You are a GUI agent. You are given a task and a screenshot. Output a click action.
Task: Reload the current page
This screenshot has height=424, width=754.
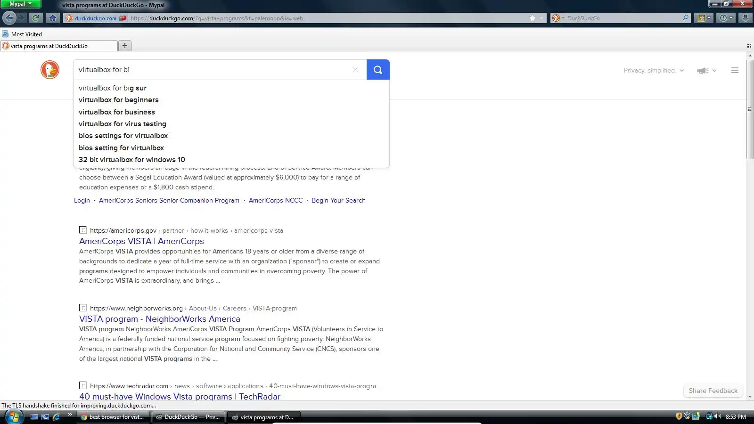coord(36,18)
